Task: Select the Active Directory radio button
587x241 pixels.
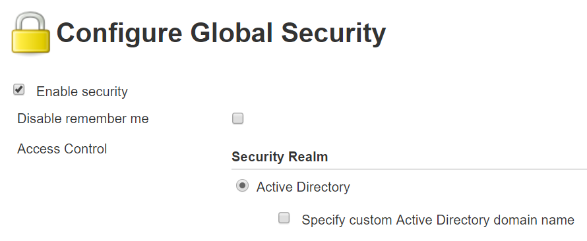Action: [242, 186]
